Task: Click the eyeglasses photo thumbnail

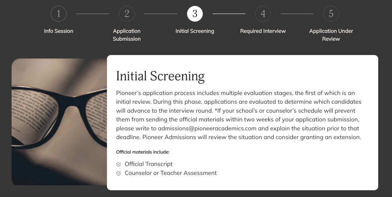Action: (x=59, y=122)
